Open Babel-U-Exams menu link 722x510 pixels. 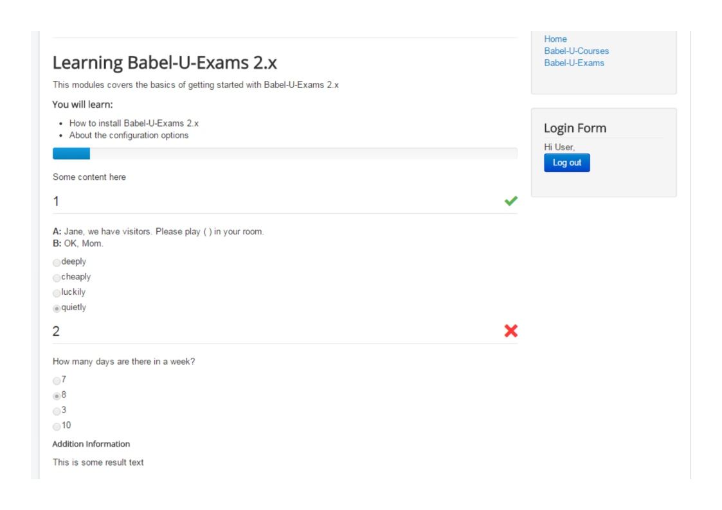pyautogui.click(x=574, y=63)
